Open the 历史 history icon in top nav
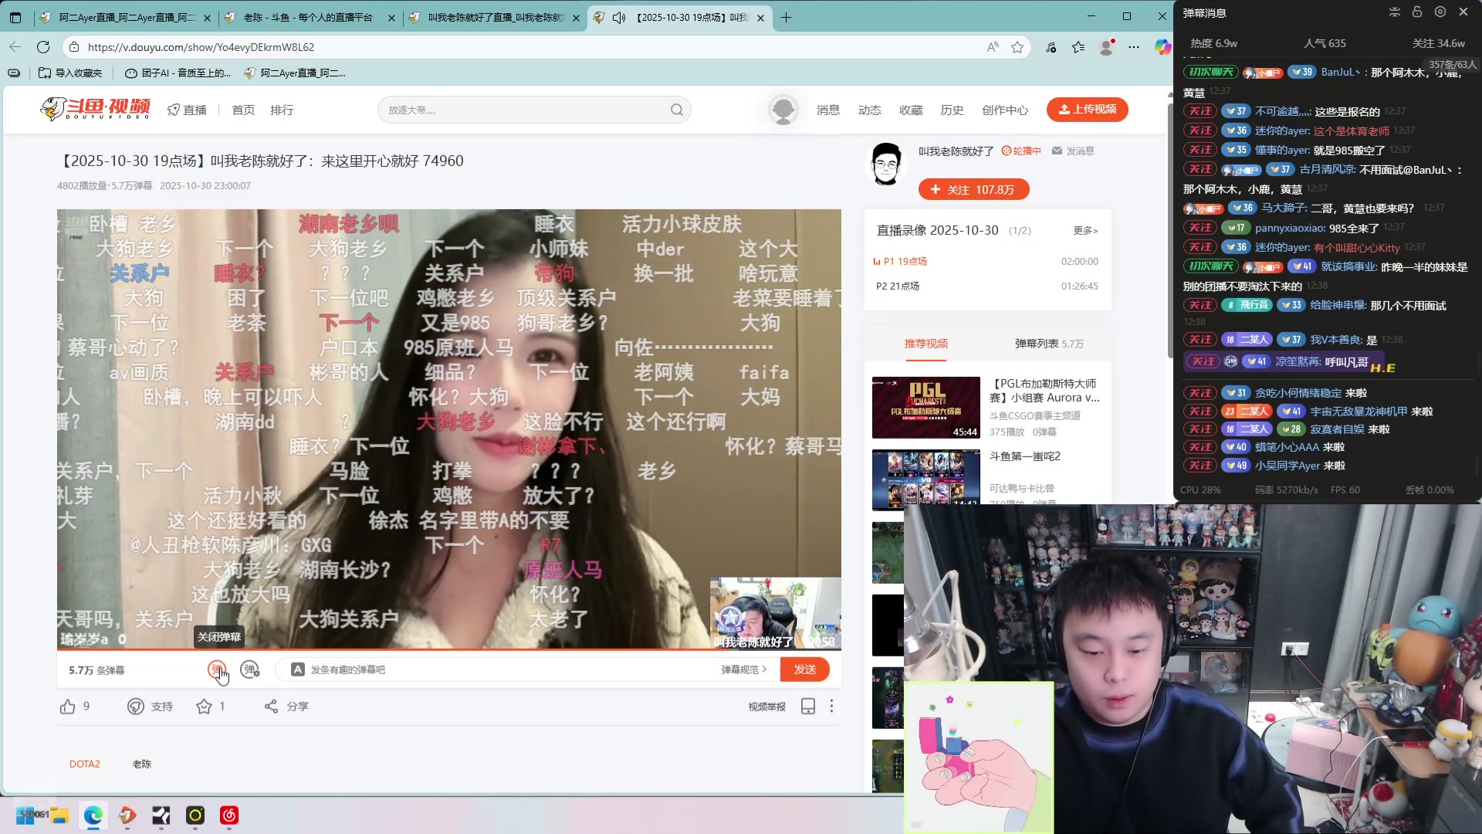Image resolution: width=1482 pixels, height=834 pixels. [952, 109]
